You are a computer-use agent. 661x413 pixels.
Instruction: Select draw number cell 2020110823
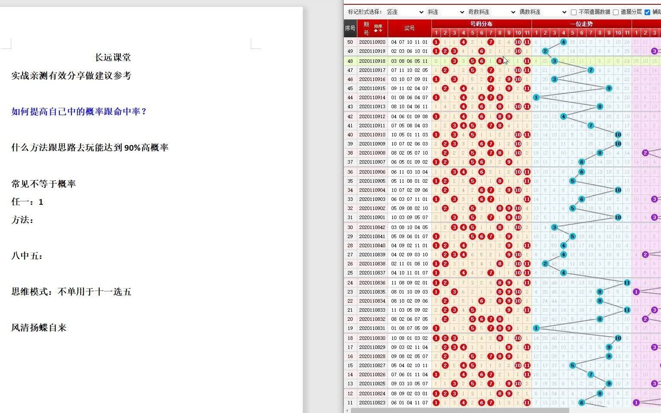pos(372,403)
